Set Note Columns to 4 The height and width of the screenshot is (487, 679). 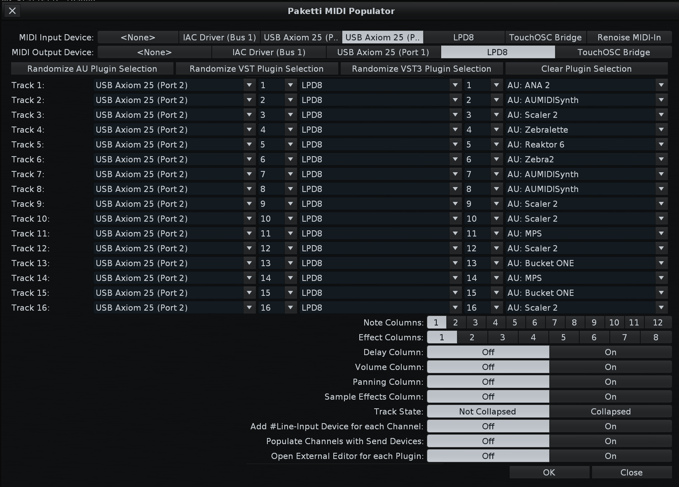click(495, 323)
